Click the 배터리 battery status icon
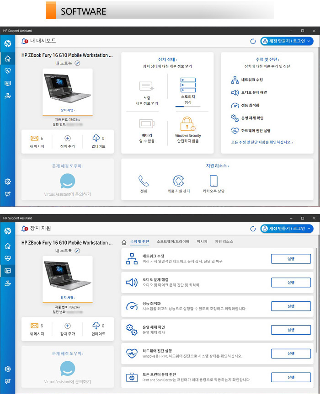Viewport: 320px width, 396px height. click(x=146, y=124)
